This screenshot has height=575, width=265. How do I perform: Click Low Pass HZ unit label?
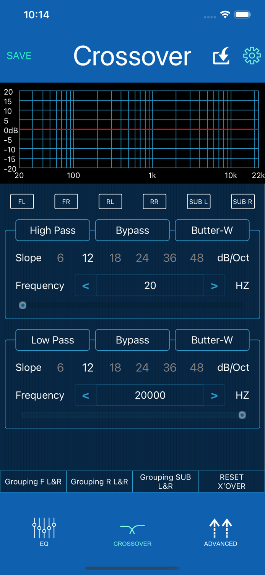point(242,395)
